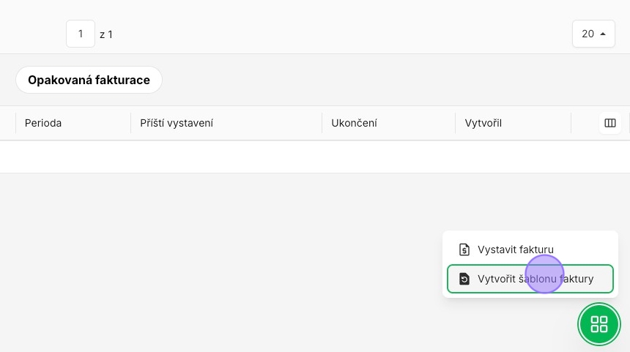Click divider between Příští vystavení and Ukončení
This screenshot has height=352, width=630.
[x=322, y=123]
